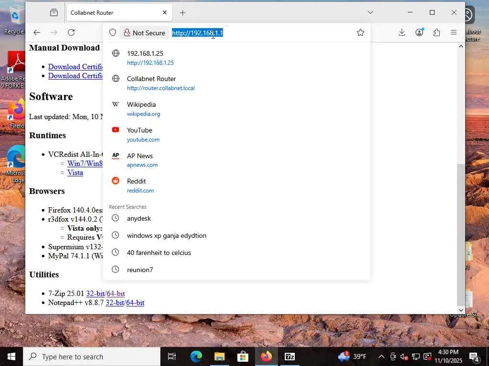The height and width of the screenshot is (366, 489).
Task: Select the Recycle Bin desktop icon
Action: coord(14,21)
